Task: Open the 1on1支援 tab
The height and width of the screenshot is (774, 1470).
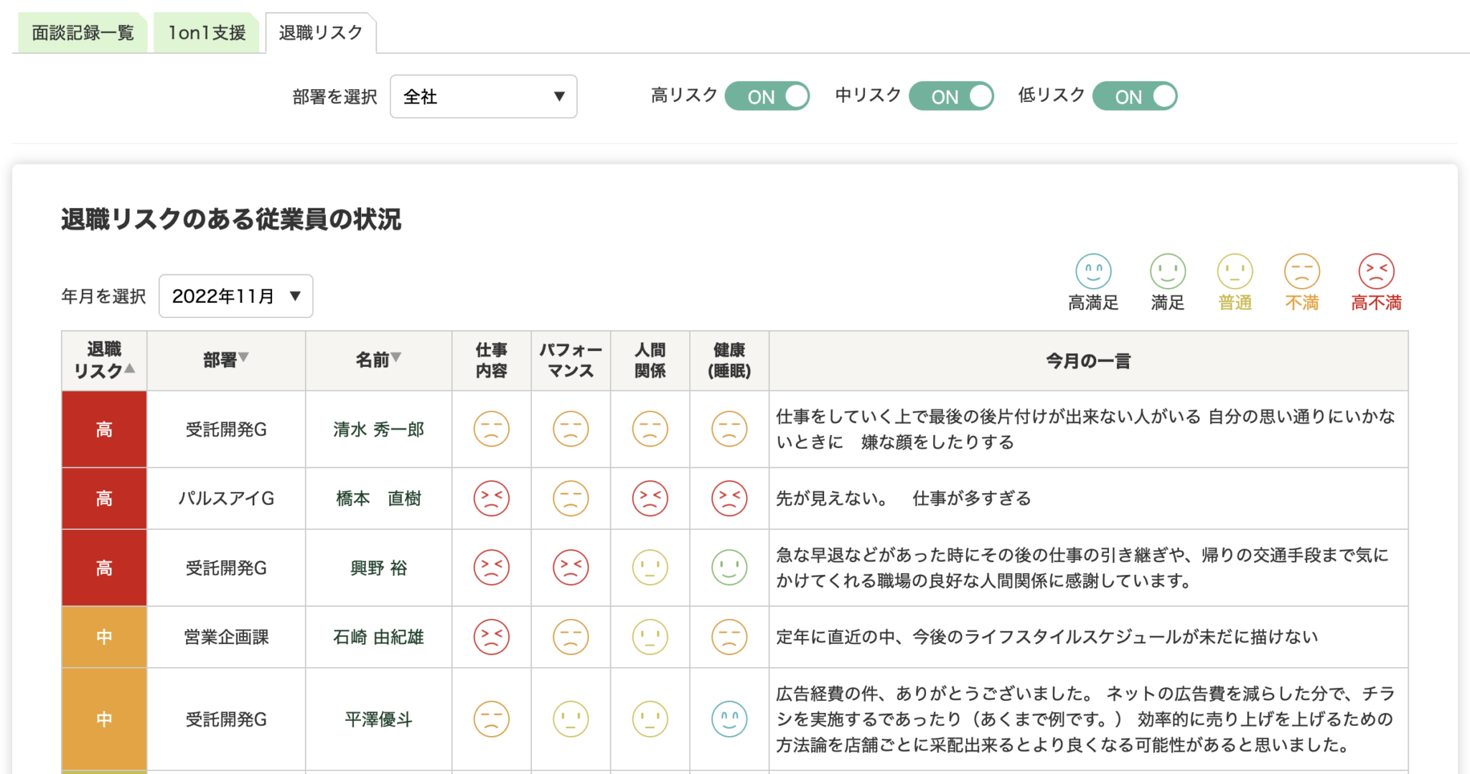Action: pyautogui.click(x=206, y=32)
